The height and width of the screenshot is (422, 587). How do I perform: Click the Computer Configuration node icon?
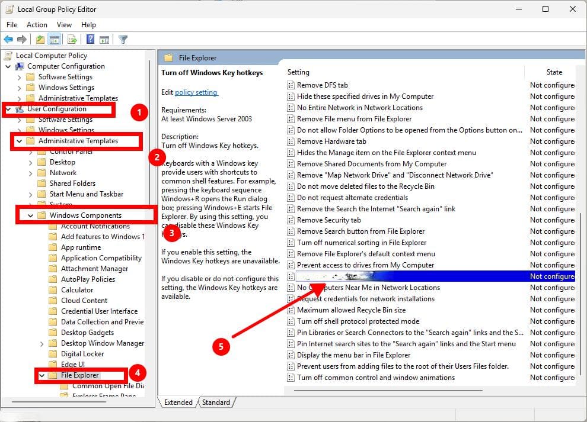(20, 66)
